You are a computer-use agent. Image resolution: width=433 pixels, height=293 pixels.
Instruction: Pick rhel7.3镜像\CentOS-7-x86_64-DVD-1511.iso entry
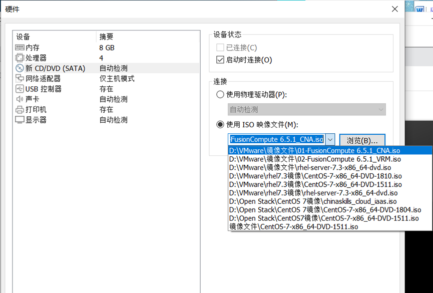click(330, 185)
